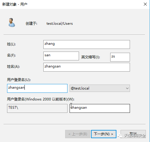Open the @test.local domain suffix dropdown
The width and height of the screenshot is (150, 142).
[100, 88]
